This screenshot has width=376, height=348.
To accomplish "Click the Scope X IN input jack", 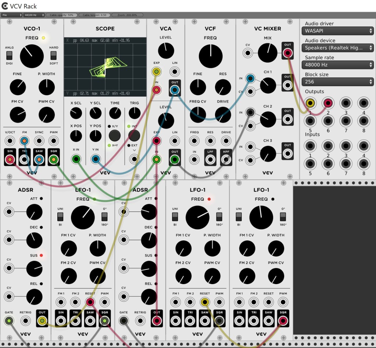I will (76, 159).
